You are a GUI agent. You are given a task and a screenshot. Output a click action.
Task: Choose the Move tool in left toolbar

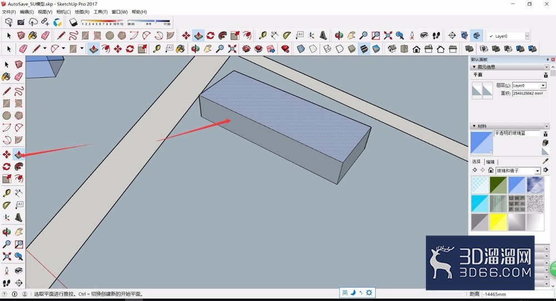click(6, 155)
